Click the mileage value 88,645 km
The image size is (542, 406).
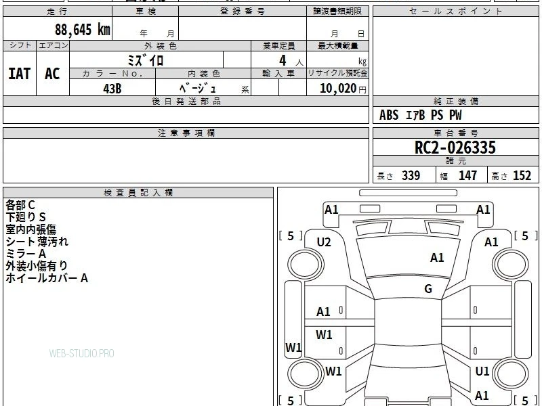[82, 29]
